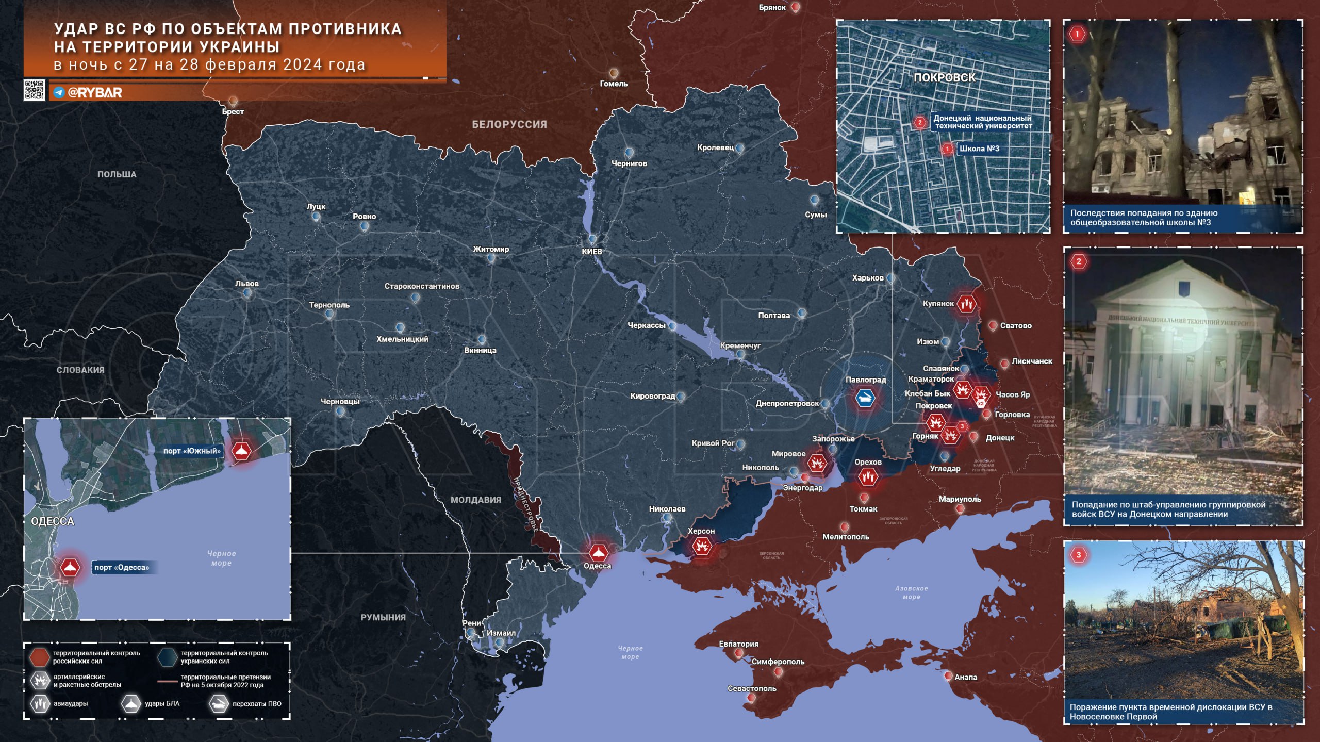Click the school No.3 damage photo
The height and width of the screenshot is (742, 1320).
(x=1183, y=113)
